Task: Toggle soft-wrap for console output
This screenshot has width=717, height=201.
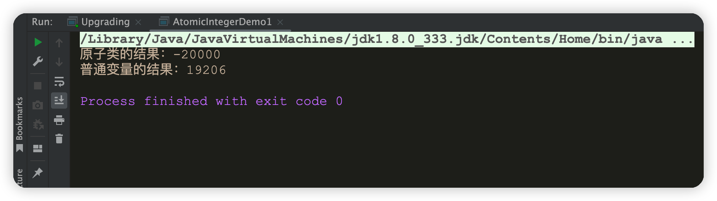Action: pyautogui.click(x=59, y=81)
